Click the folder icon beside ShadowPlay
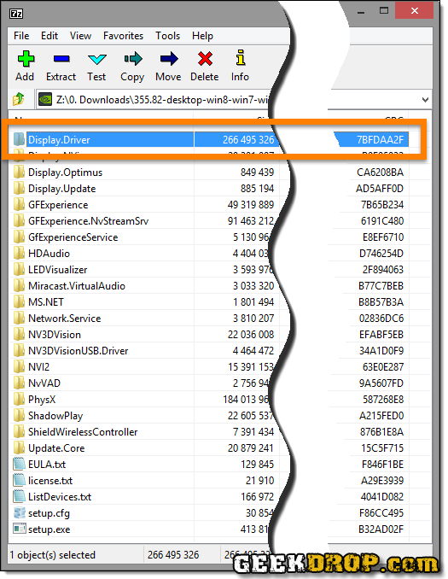The width and height of the screenshot is (448, 579). [19, 415]
